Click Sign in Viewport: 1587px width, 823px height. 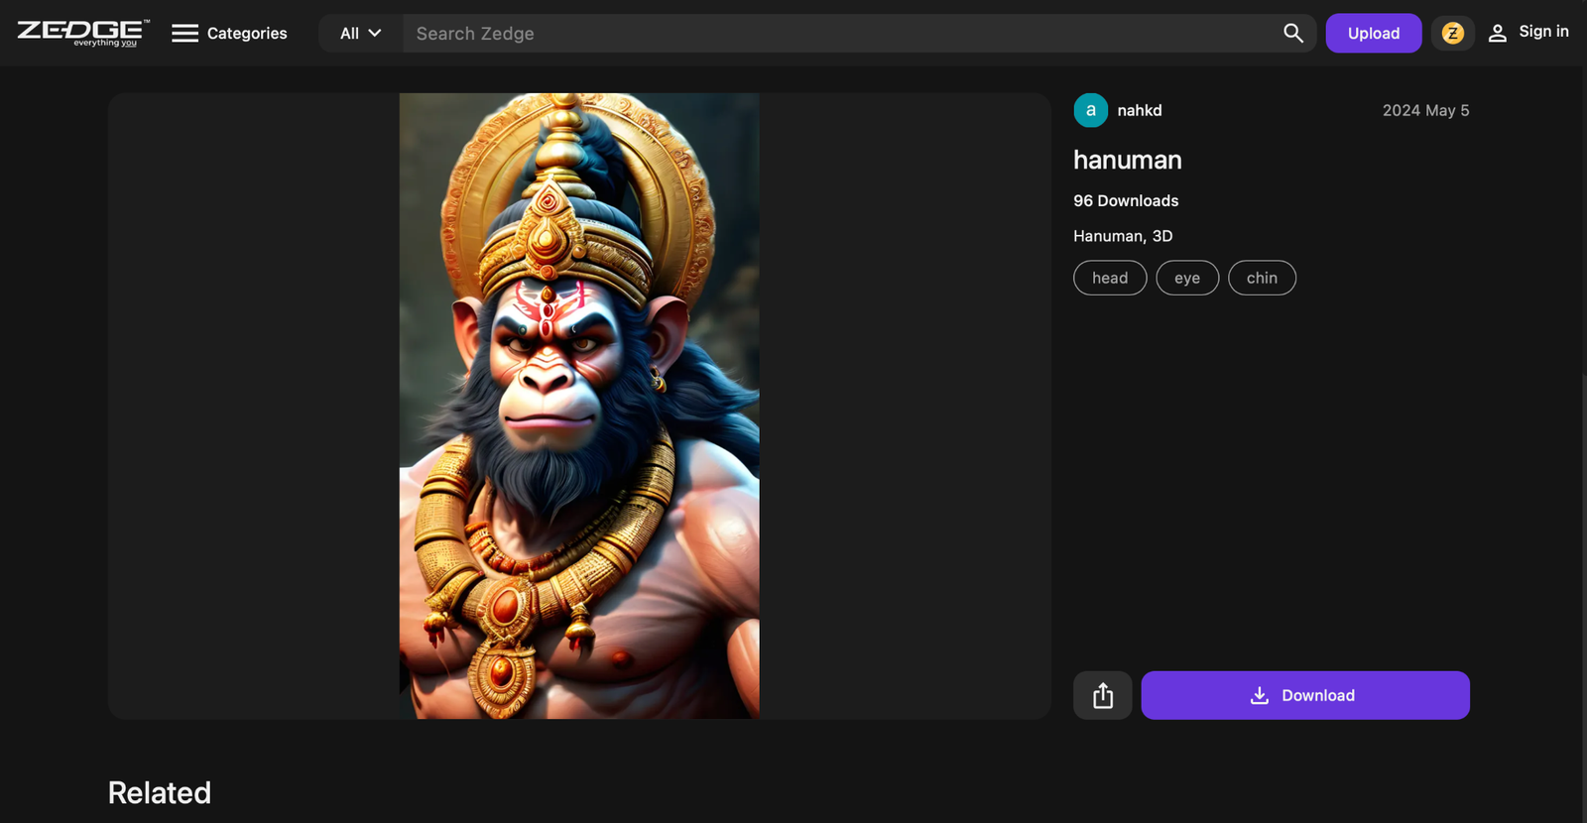tap(1528, 33)
